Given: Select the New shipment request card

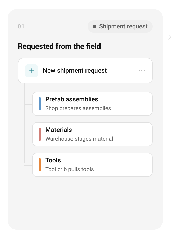Looking at the screenshot, I should (x=85, y=71).
